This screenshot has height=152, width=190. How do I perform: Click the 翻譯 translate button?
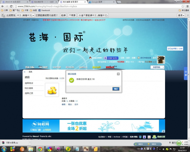[63, 15]
